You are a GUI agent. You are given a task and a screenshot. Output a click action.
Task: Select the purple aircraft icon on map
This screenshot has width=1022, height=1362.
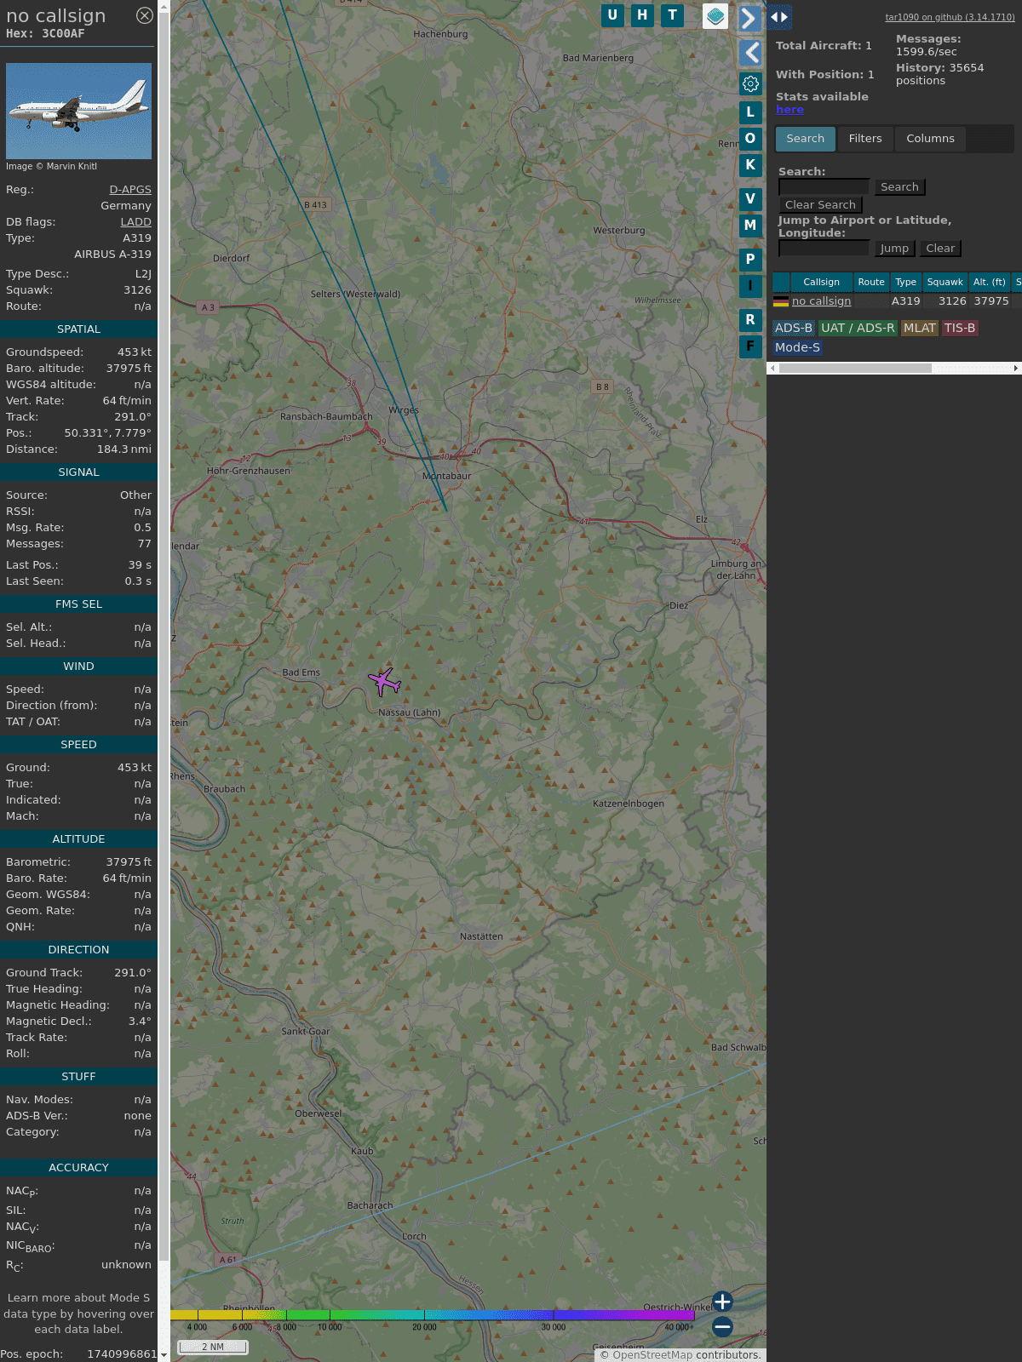pos(384,682)
